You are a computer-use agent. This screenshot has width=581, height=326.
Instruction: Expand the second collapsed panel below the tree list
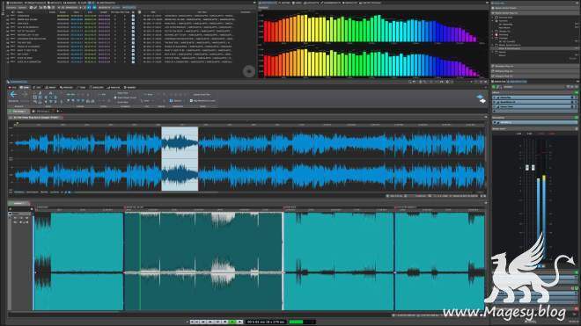(x=535, y=71)
